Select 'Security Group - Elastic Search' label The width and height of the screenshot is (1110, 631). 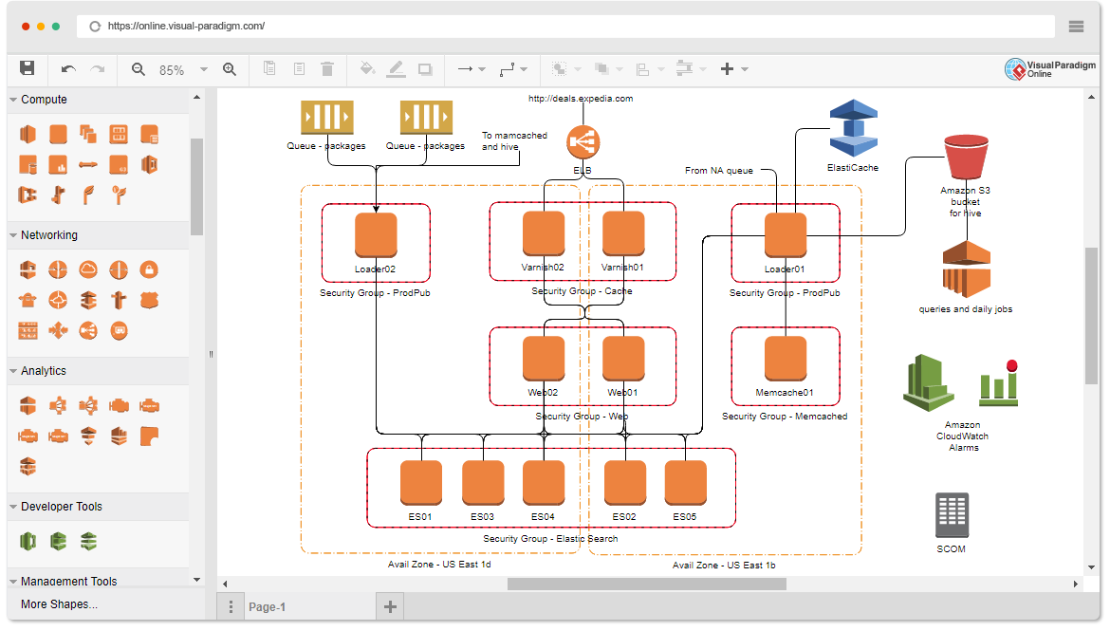[551, 539]
